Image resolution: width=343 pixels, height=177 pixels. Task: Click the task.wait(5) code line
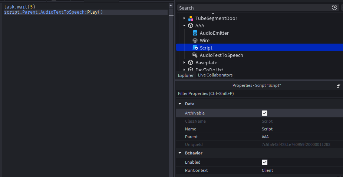point(20,7)
